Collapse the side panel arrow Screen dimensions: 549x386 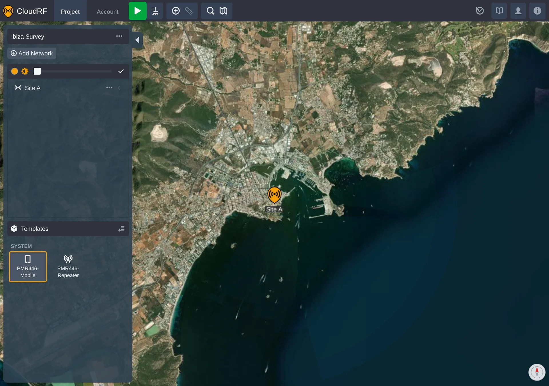(x=137, y=40)
